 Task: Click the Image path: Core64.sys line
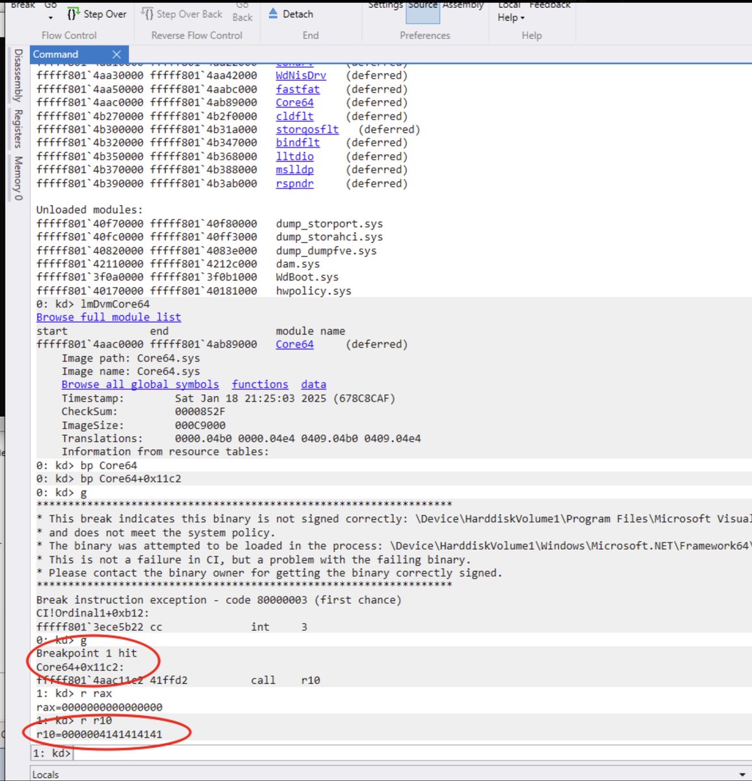point(131,358)
